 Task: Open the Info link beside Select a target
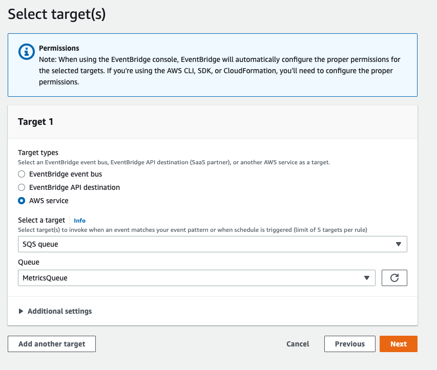click(x=79, y=221)
